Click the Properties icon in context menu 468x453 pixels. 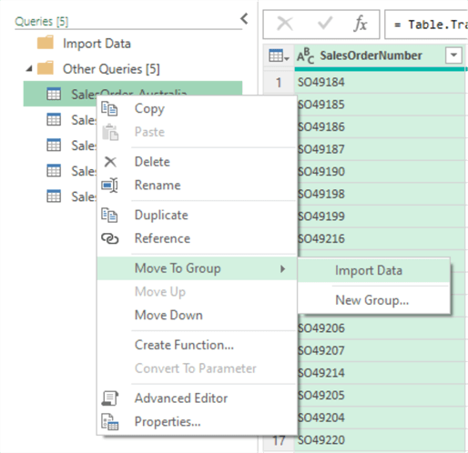pos(110,422)
